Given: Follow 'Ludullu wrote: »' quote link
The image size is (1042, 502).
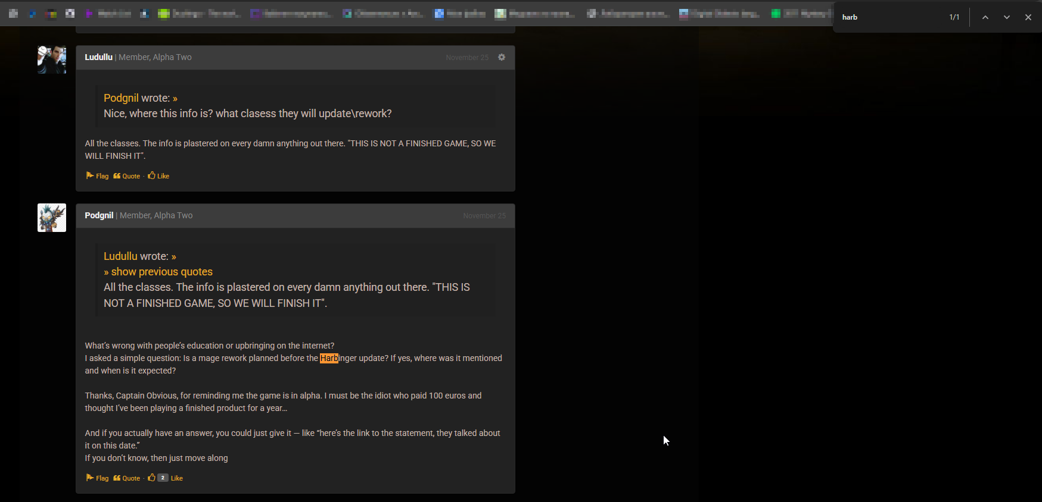Looking at the screenshot, I should point(140,256).
